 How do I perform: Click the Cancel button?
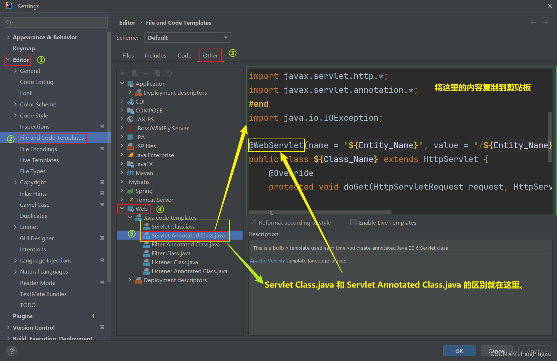497,351
